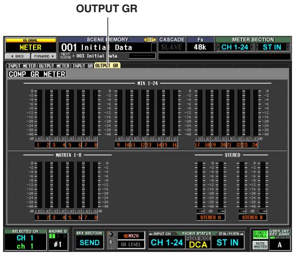Click the GR meter bar for MIX 24
This screenshot has width=293, height=253.
point(256,113)
